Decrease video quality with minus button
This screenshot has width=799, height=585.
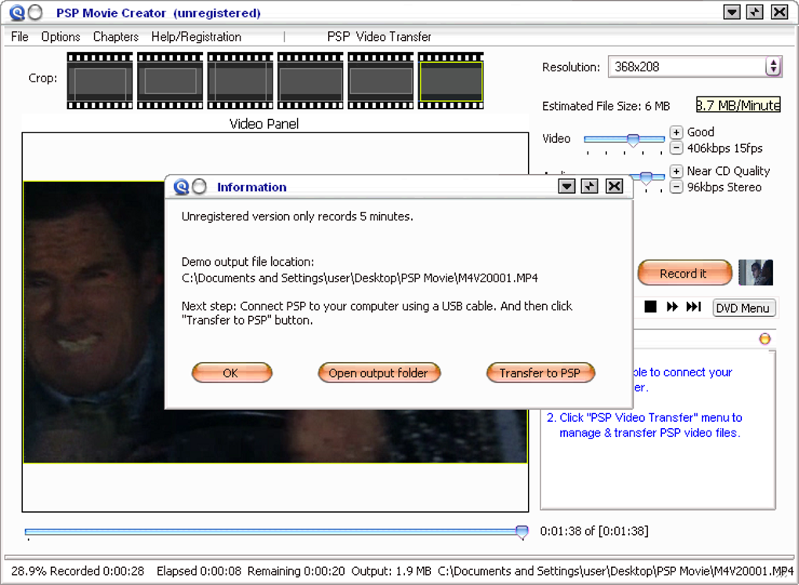pyautogui.click(x=676, y=148)
